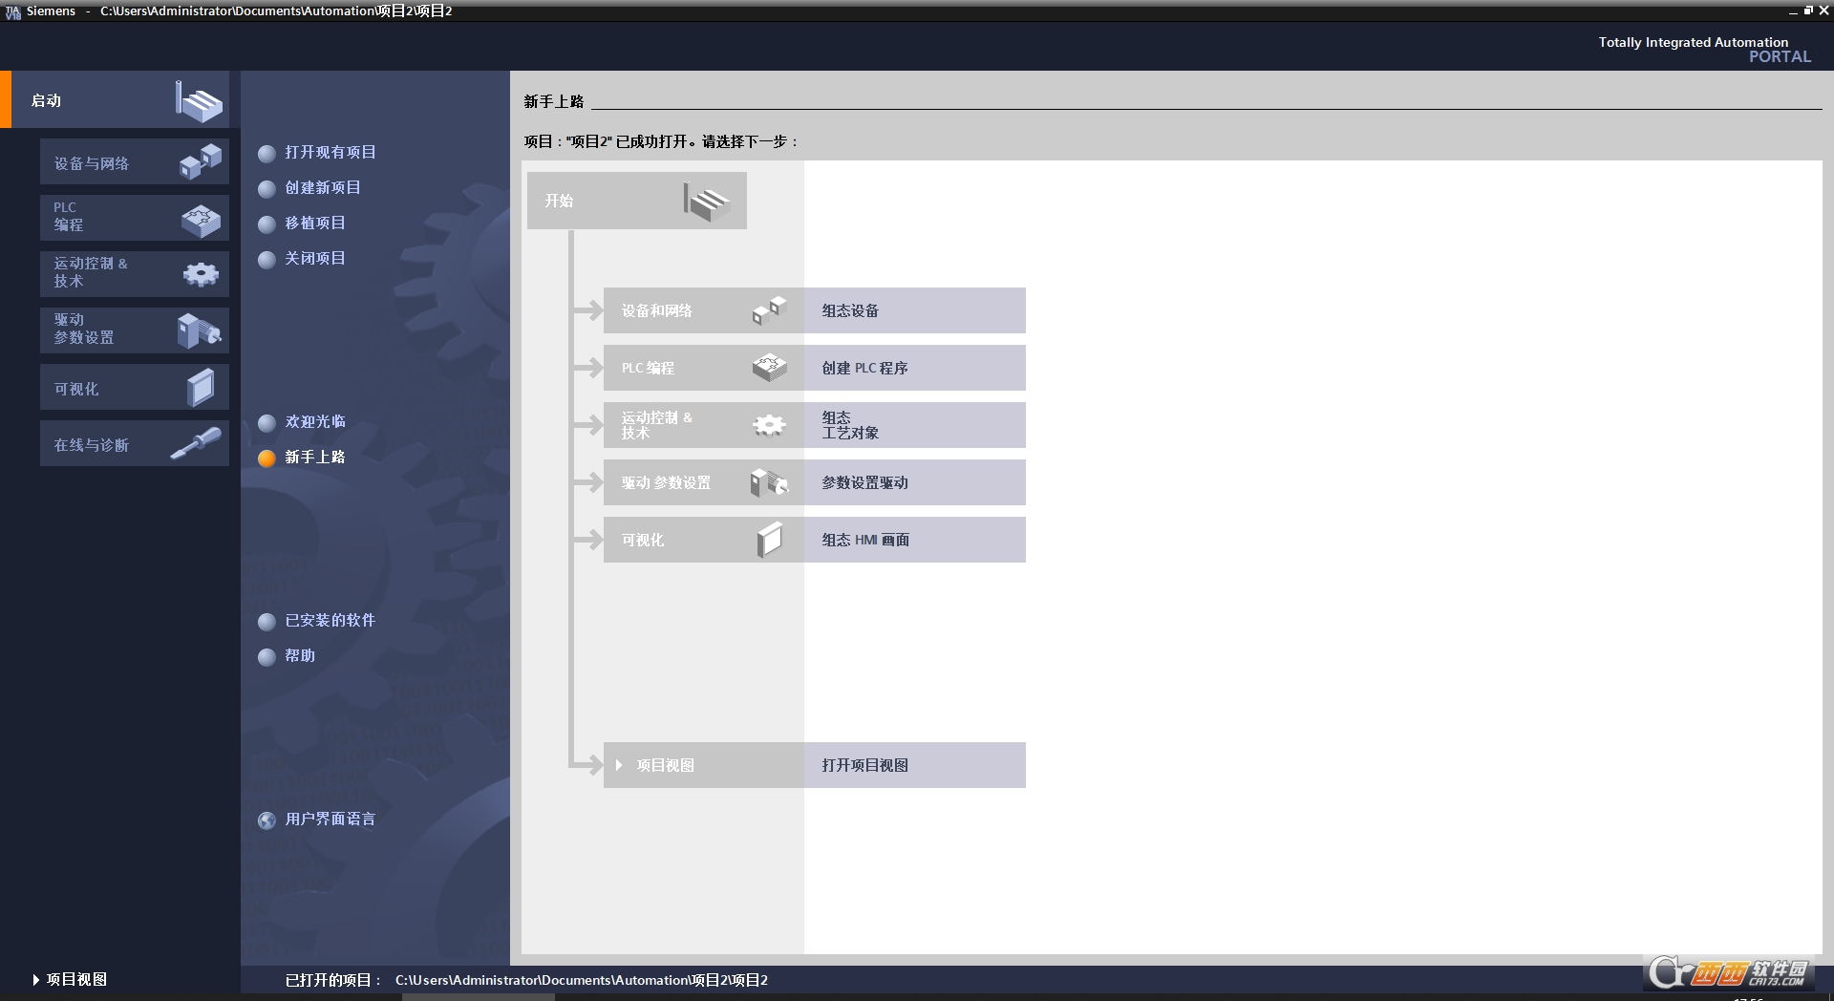Click the 可视化 workflow label

[x=643, y=541]
